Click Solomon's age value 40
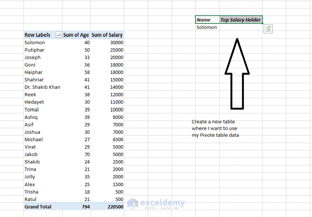Screen dimensions: 312x217 pyautogui.click(x=87, y=43)
